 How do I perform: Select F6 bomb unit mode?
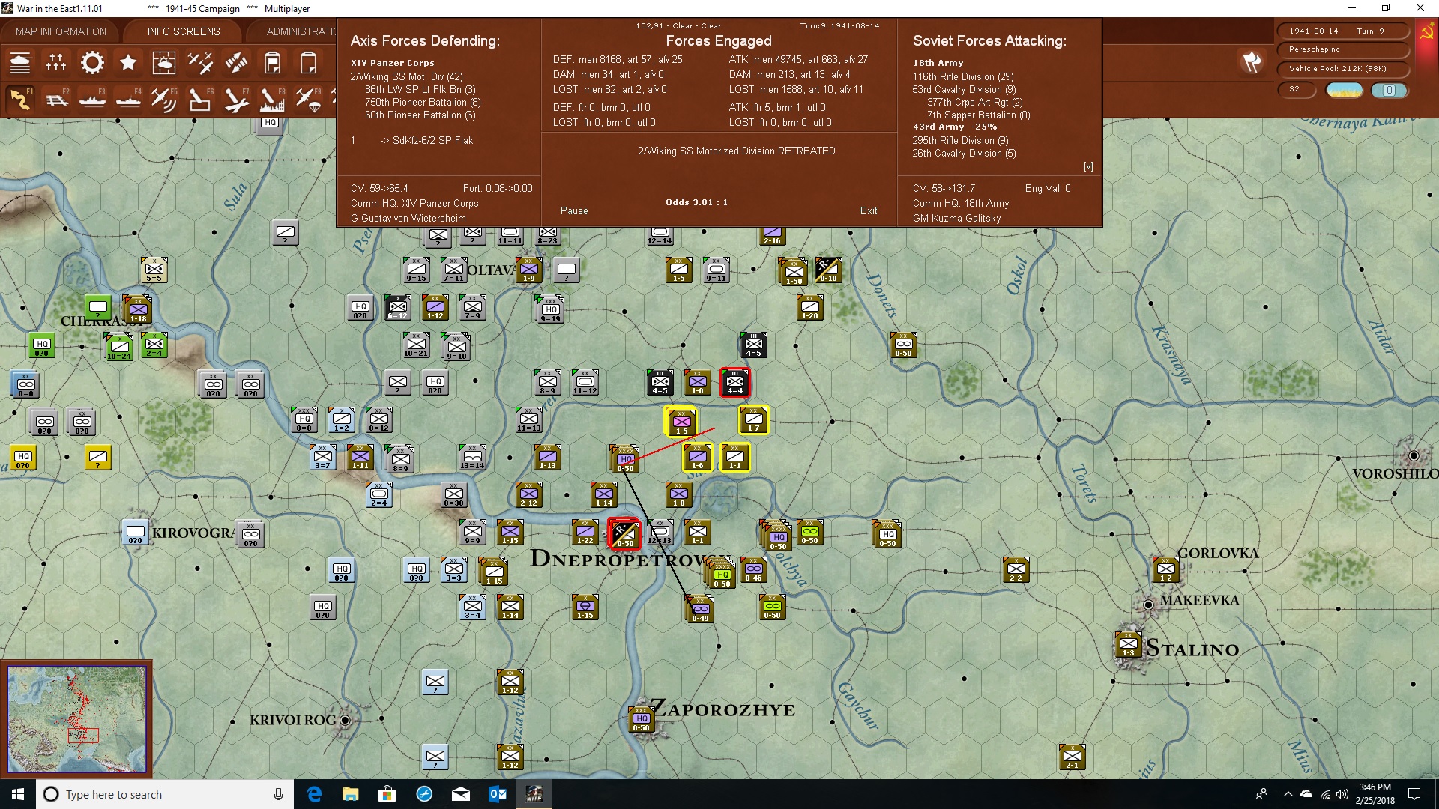tap(200, 99)
